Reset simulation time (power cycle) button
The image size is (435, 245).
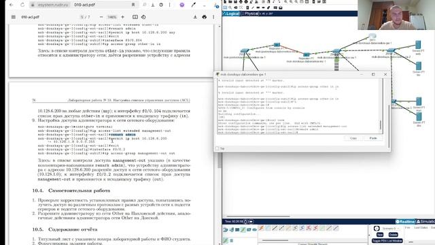246,221
